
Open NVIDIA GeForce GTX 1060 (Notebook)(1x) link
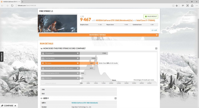(x=114, y=20)
